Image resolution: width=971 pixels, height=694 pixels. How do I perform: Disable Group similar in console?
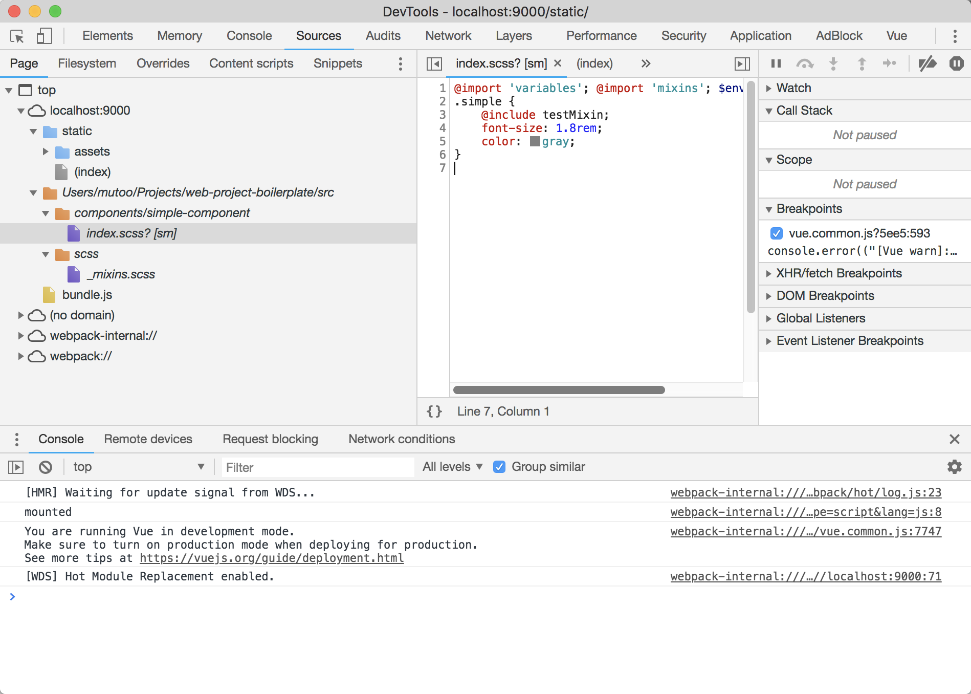(499, 466)
